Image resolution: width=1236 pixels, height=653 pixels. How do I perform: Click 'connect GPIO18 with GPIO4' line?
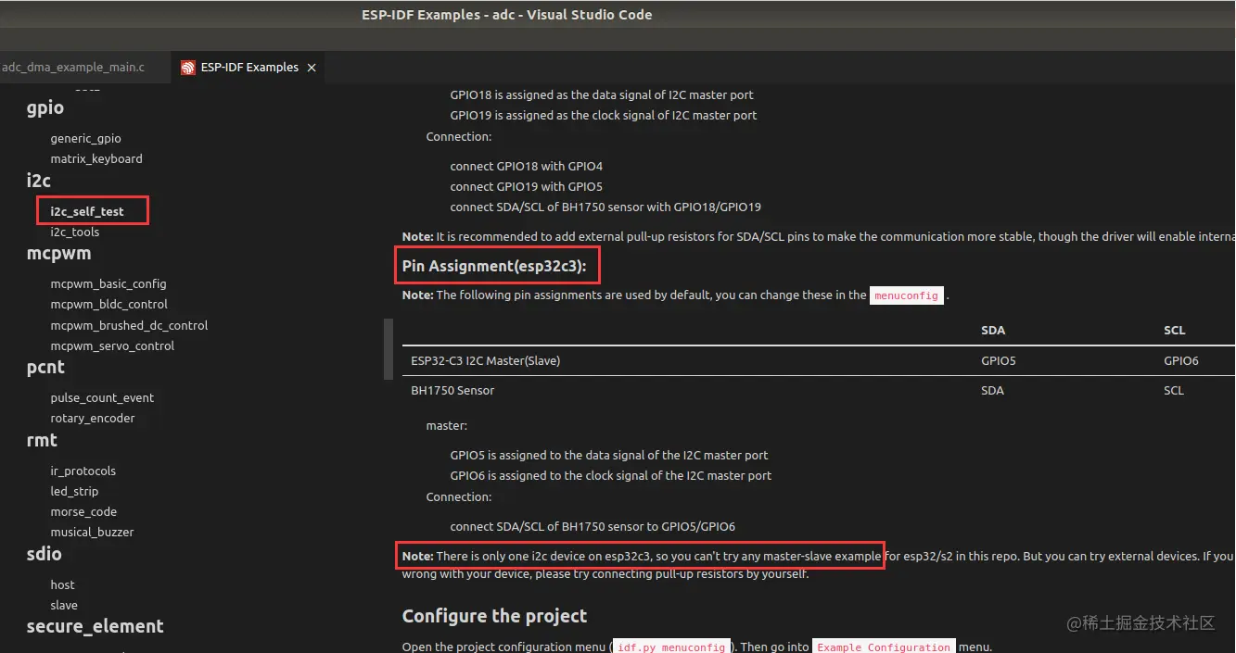(x=526, y=166)
